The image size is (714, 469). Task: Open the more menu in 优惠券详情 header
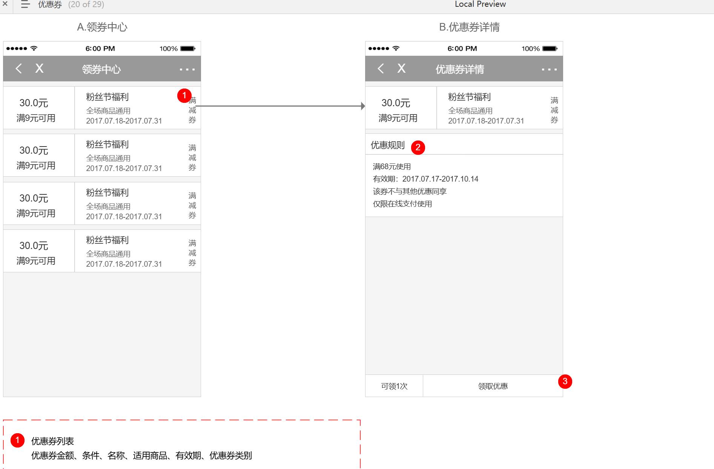(549, 69)
